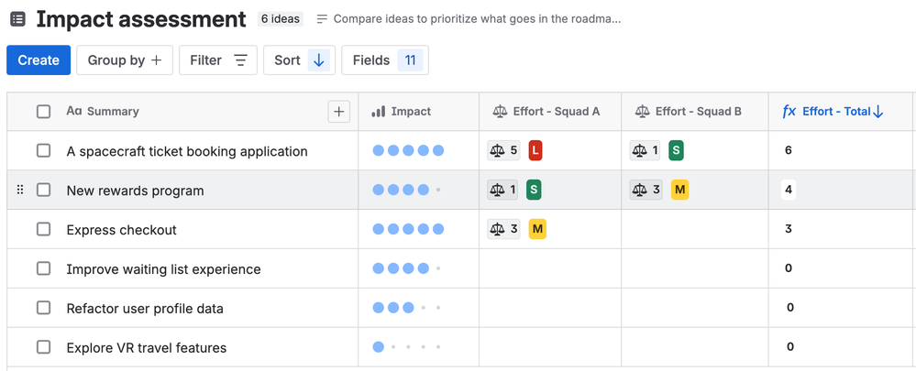916x371 pixels.
Task: Check the Express checkout row checkbox
Action: click(44, 230)
